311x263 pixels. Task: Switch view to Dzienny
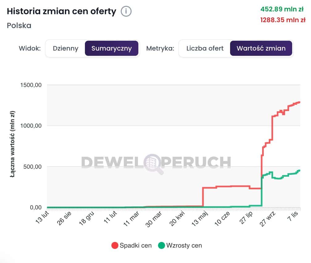coord(65,48)
